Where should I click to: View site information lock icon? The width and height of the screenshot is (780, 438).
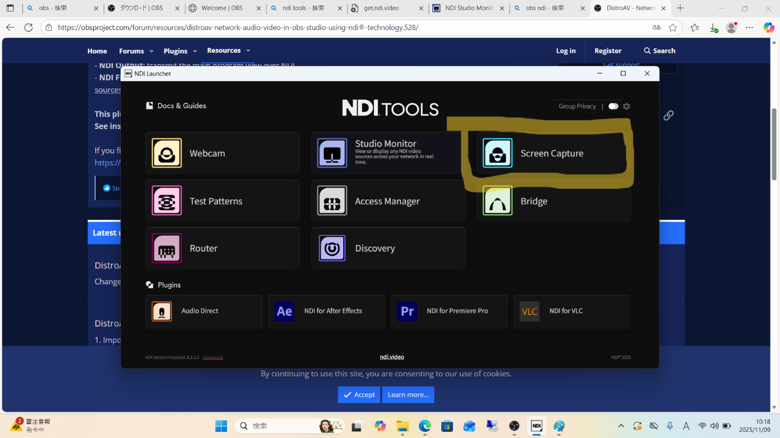coord(49,27)
